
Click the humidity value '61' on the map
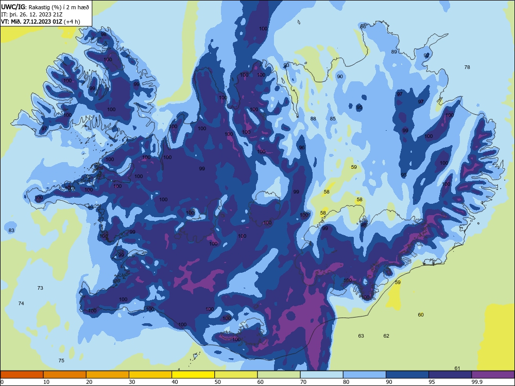point(457,369)
